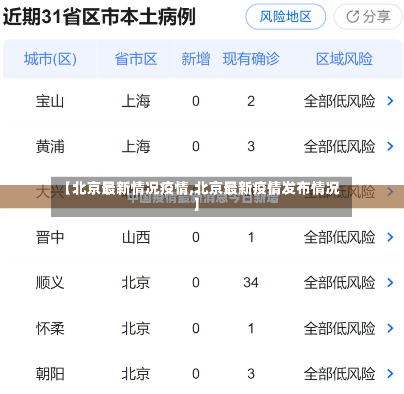Click 全部低风险 in the 怀柔 row
Viewport: 404px width, 394px height.
[x=339, y=328]
